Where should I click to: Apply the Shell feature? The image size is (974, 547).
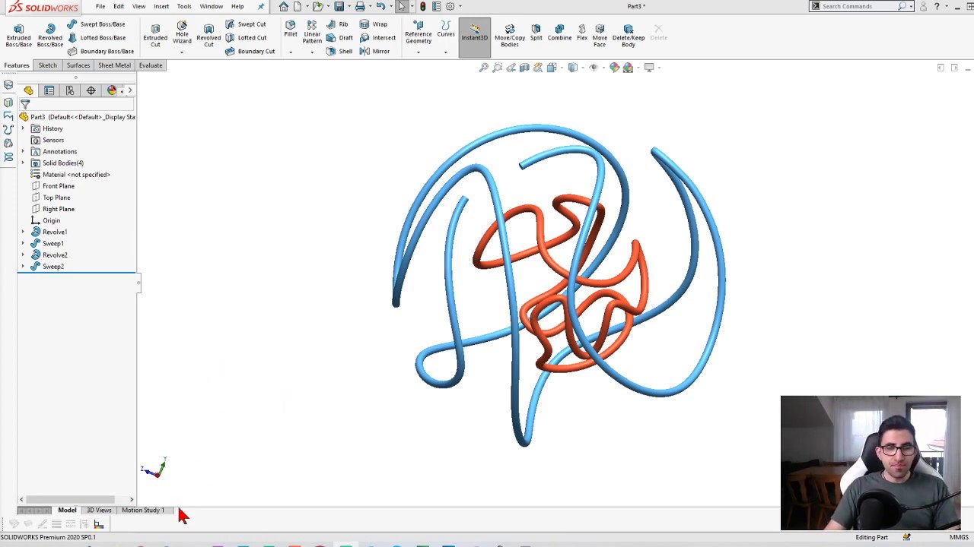(x=339, y=52)
